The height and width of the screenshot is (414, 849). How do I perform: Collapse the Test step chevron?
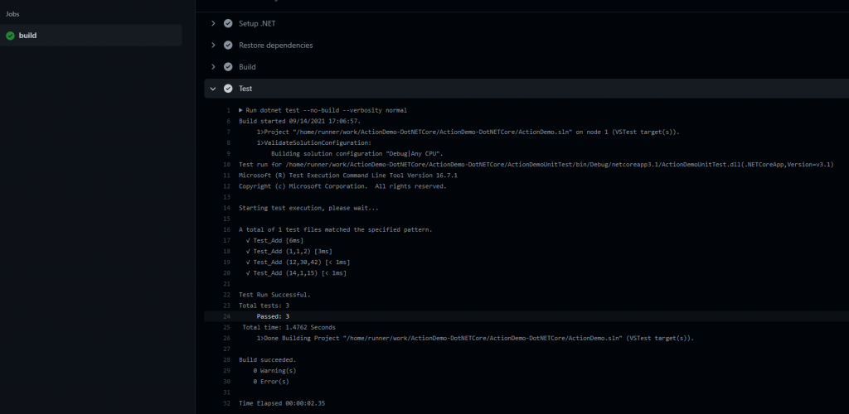[x=213, y=89]
